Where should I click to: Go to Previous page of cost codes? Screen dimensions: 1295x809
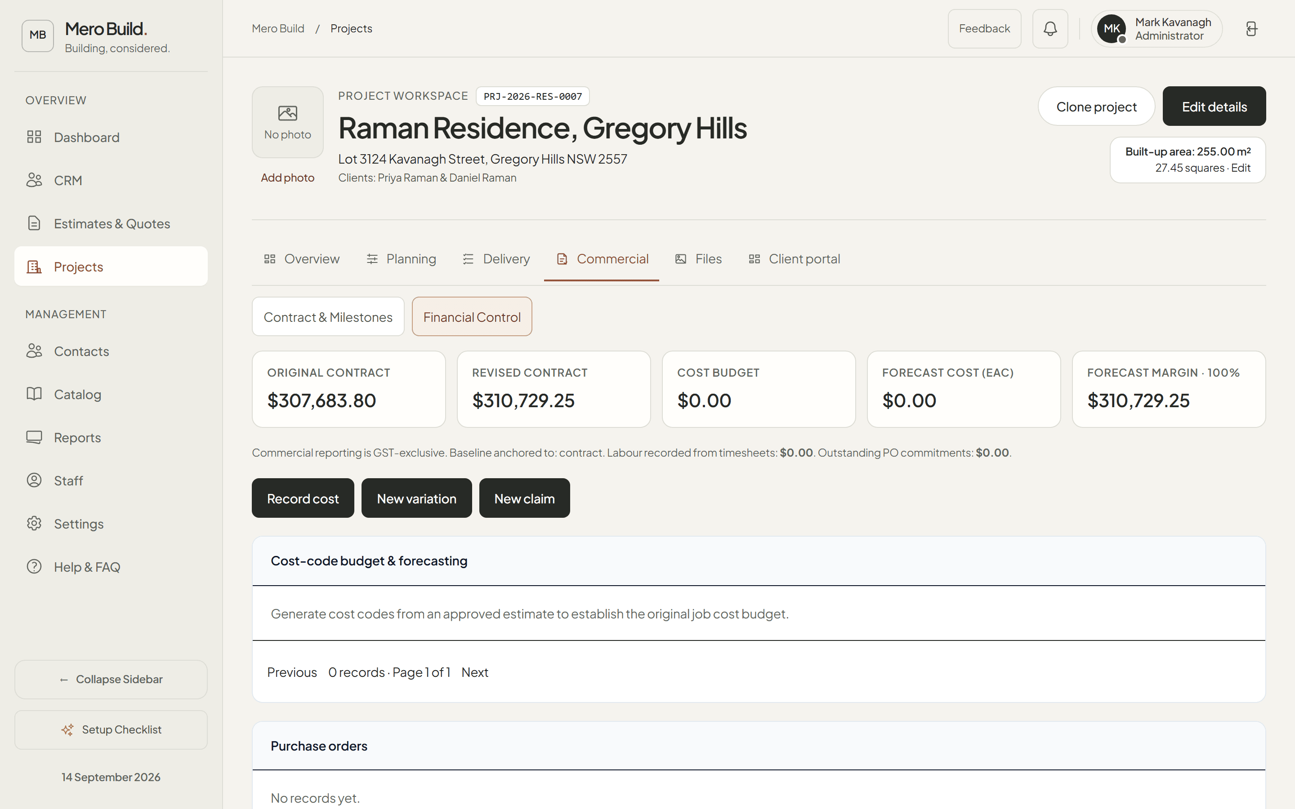tap(292, 672)
